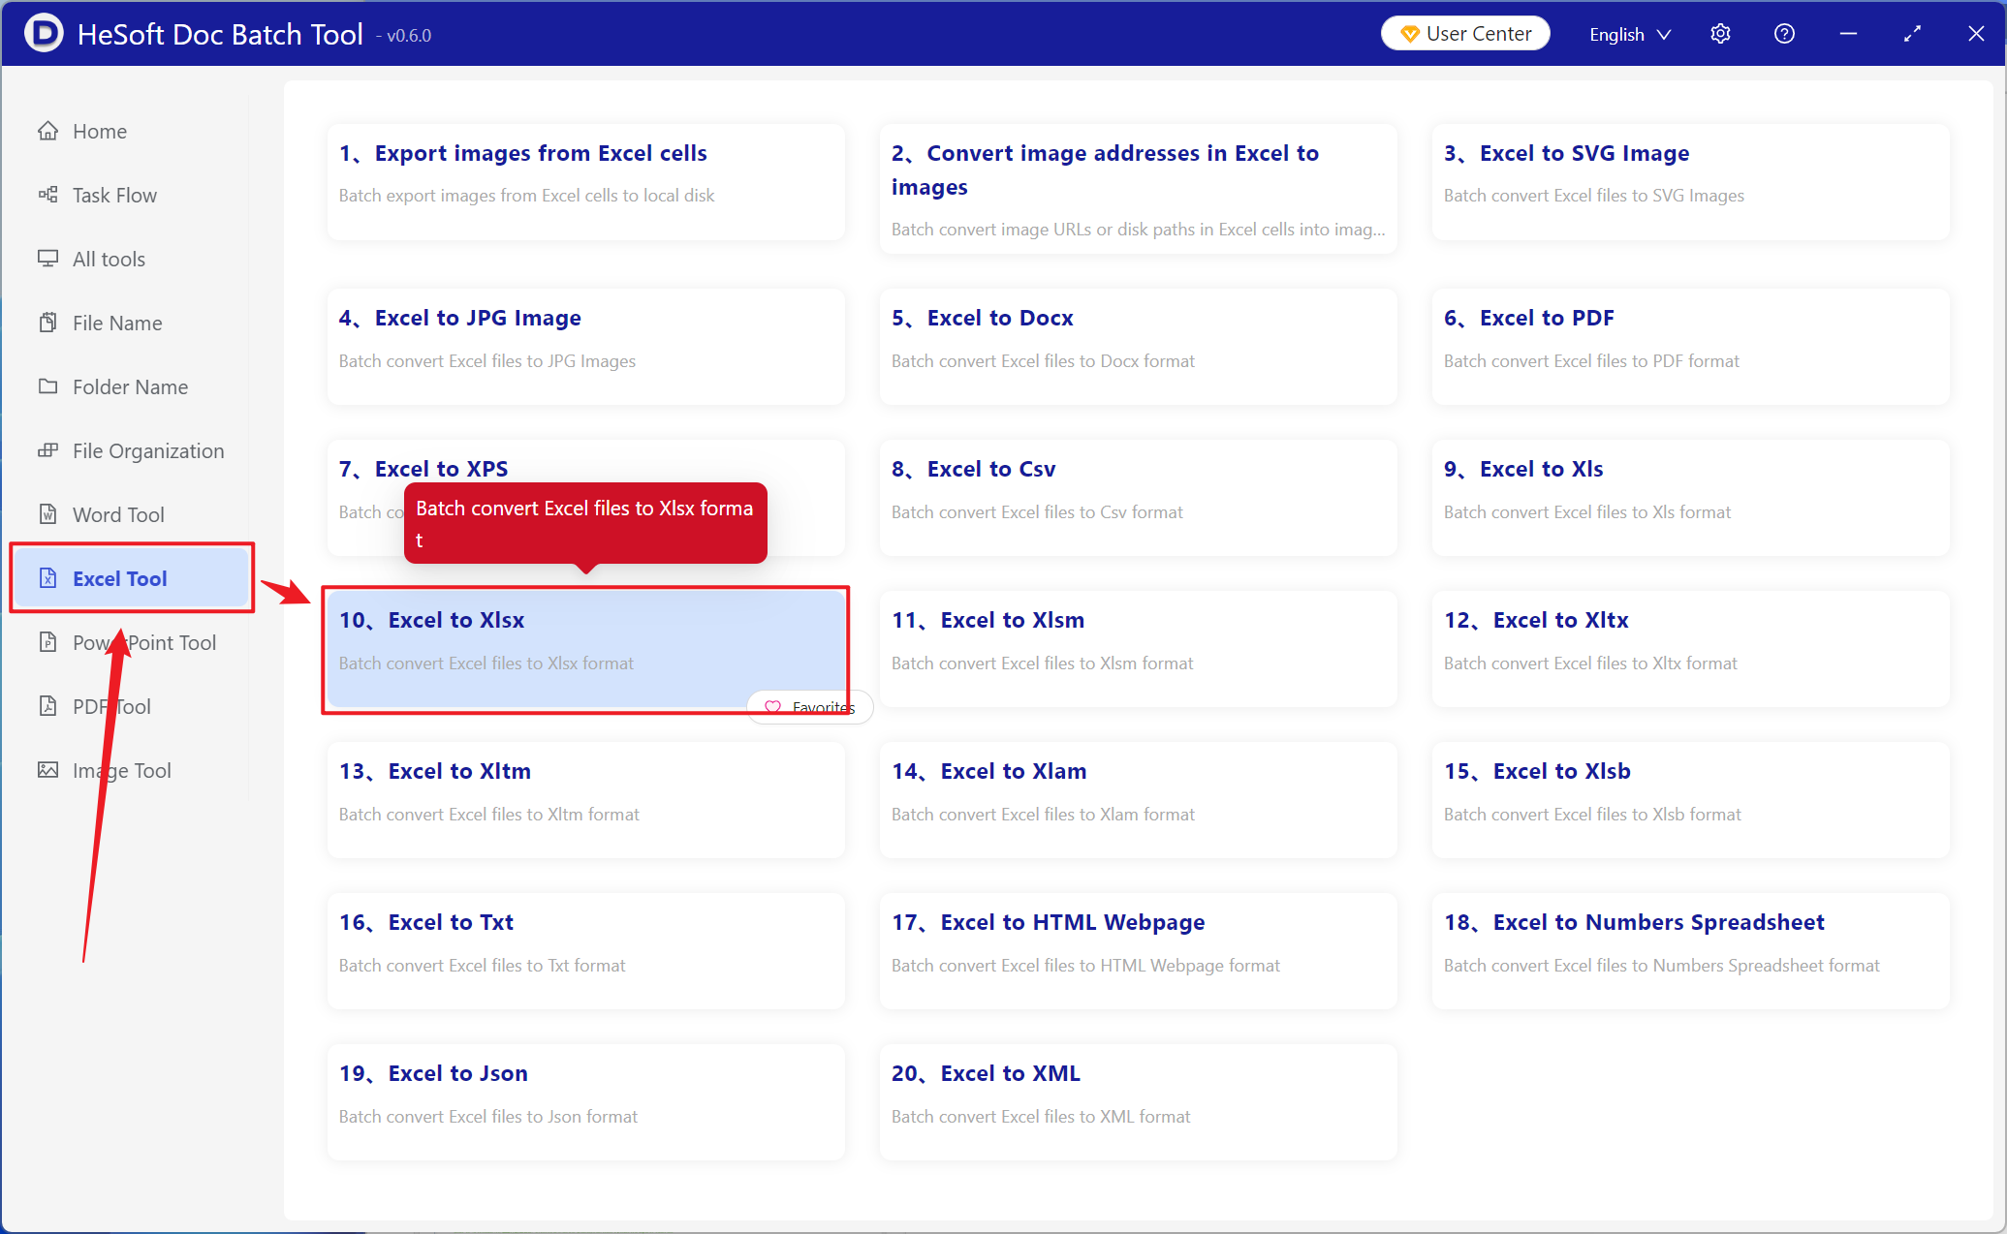Open Excel to Xls tool
Screen dimensions: 2007x1234
[x=1690, y=497]
